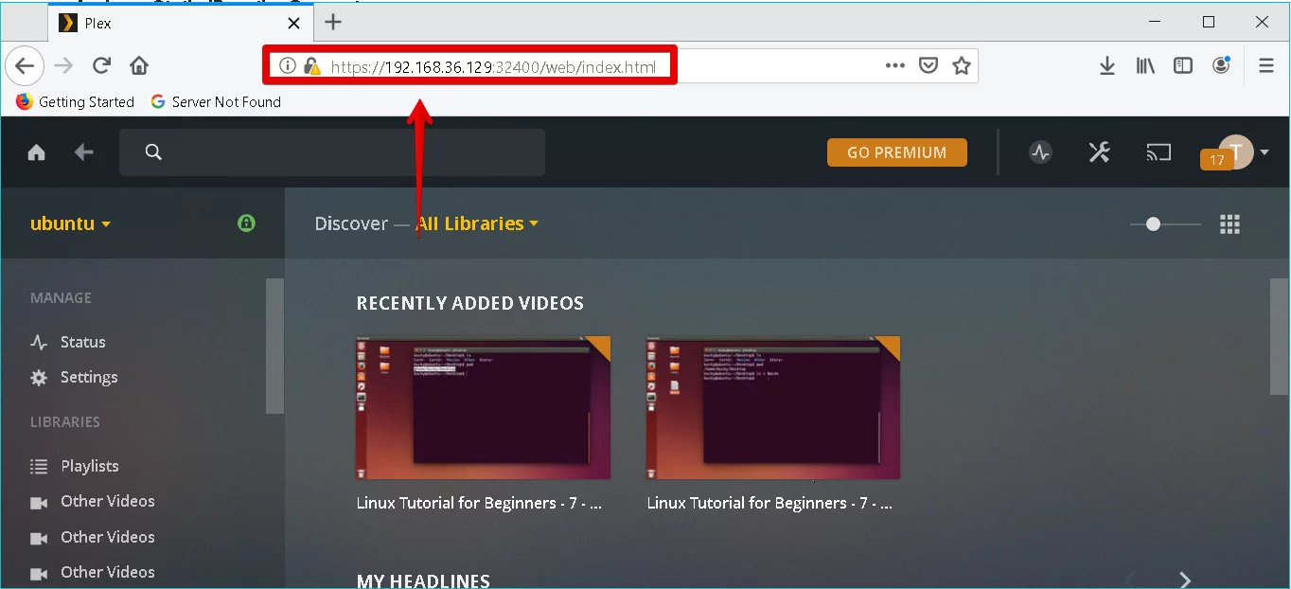
Task: Close the Plex browser tab
Action: 294,24
